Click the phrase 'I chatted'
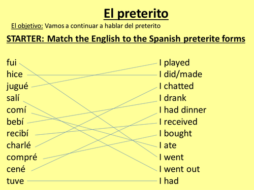Image resolution: width=254 pixels, height=190 pixels. (x=176, y=86)
